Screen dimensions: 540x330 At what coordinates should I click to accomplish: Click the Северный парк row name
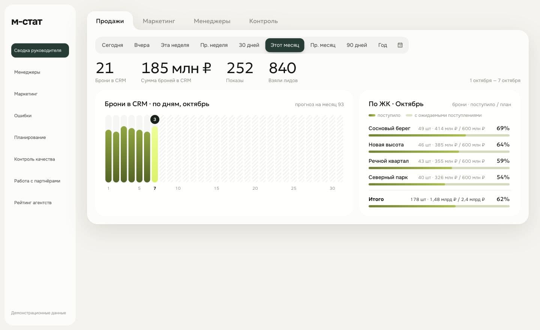coord(388,177)
